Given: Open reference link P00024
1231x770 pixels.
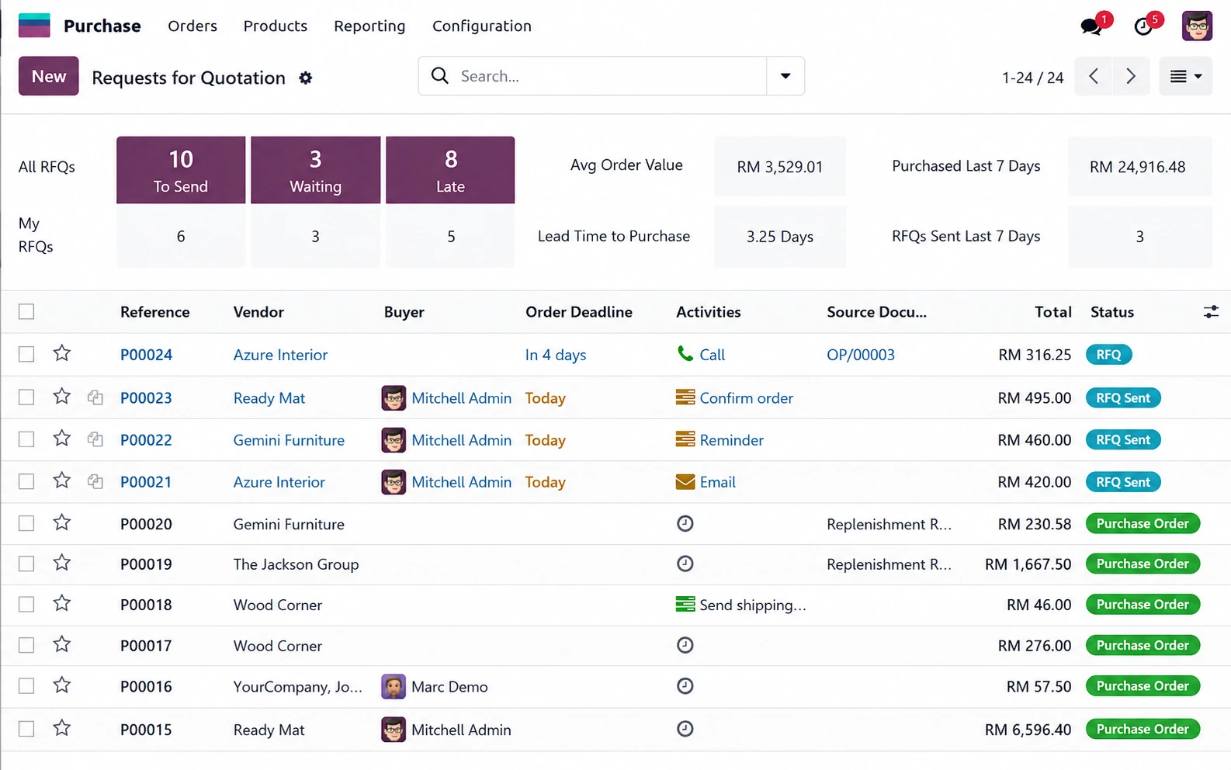Looking at the screenshot, I should 146,355.
